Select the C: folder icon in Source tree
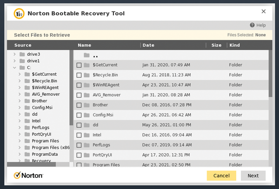Viewport: 279px width, 189px height. click(x=22, y=67)
